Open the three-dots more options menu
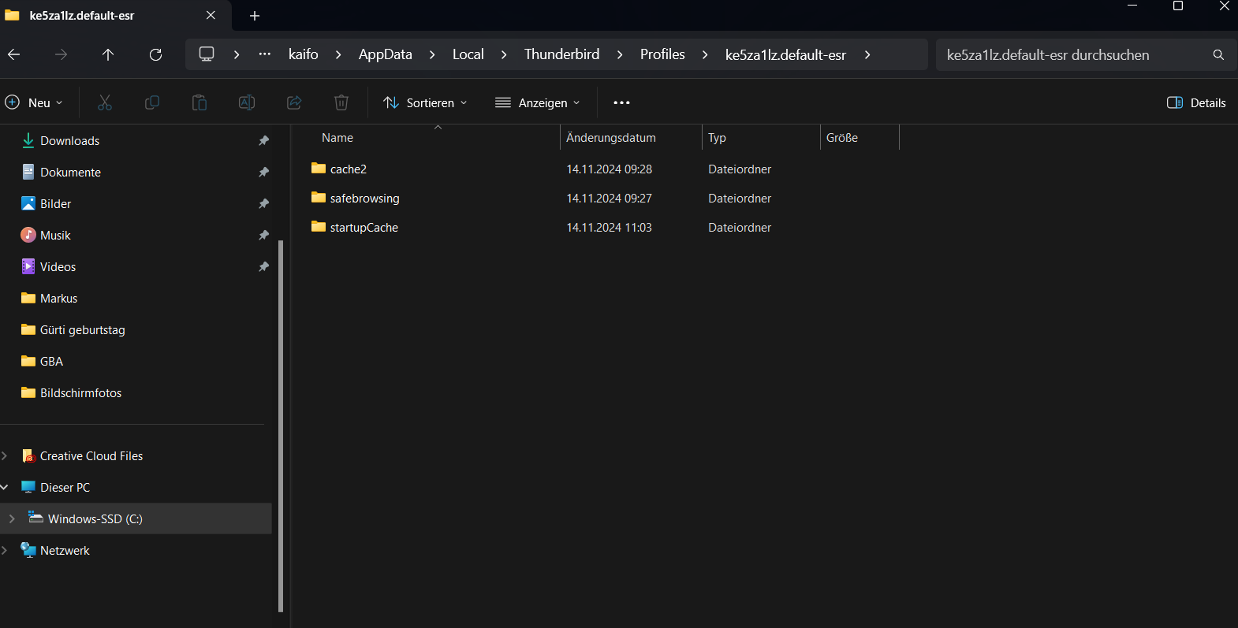 621,102
